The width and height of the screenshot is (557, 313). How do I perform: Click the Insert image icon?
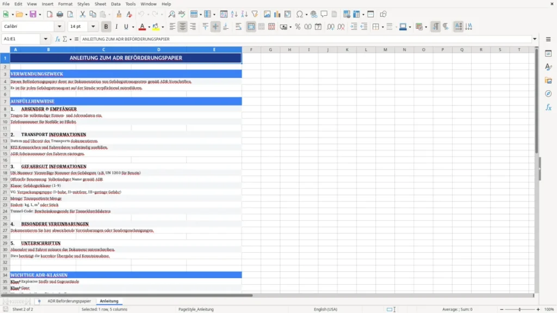267,14
